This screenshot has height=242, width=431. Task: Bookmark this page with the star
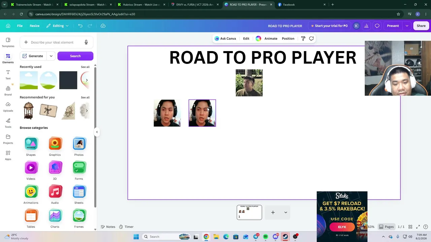point(398,14)
